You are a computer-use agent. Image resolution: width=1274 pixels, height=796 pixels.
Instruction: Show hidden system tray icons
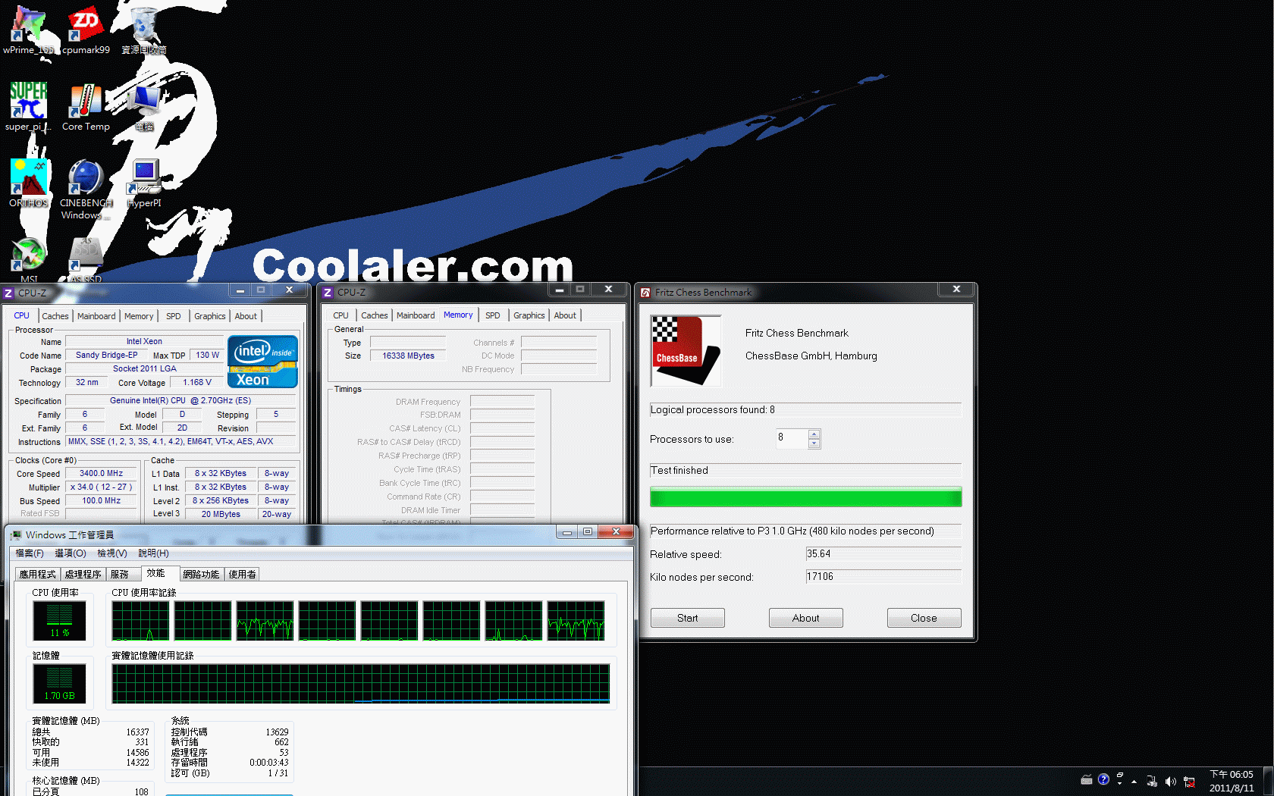(1134, 781)
